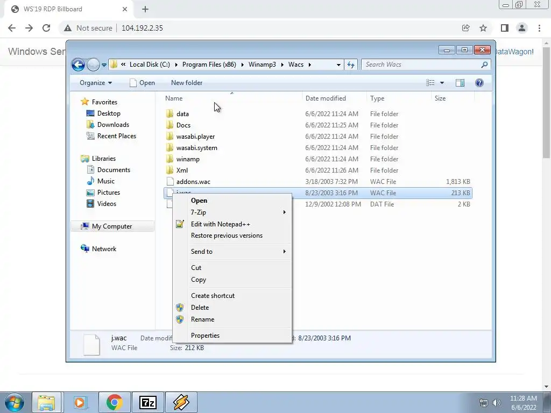Expand 7-Zip submenu in context menu
This screenshot has height=413, width=551.
click(x=232, y=212)
